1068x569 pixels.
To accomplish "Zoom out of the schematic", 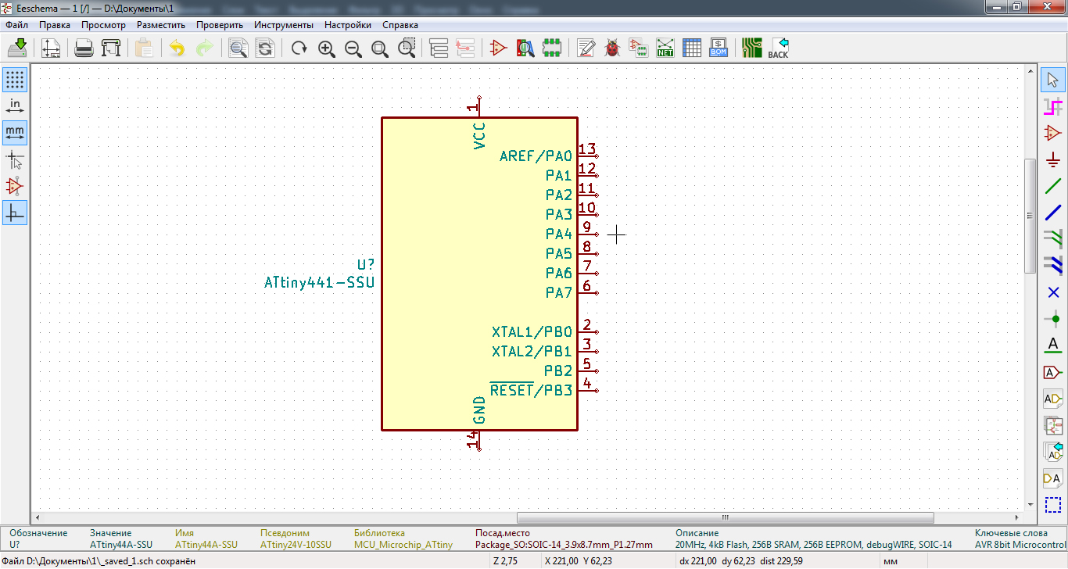I will [353, 48].
